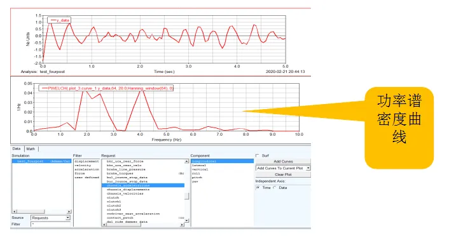Viewport: 449px width, 236px height.
Task: Select the vertical component
Action: coord(200,169)
